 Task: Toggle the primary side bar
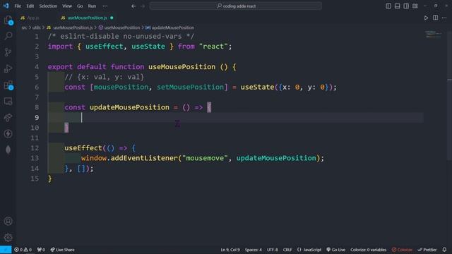(x=388, y=6)
